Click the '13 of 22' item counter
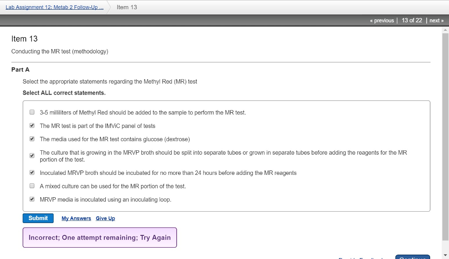The height and width of the screenshot is (259, 449). click(x=410, y=20)
